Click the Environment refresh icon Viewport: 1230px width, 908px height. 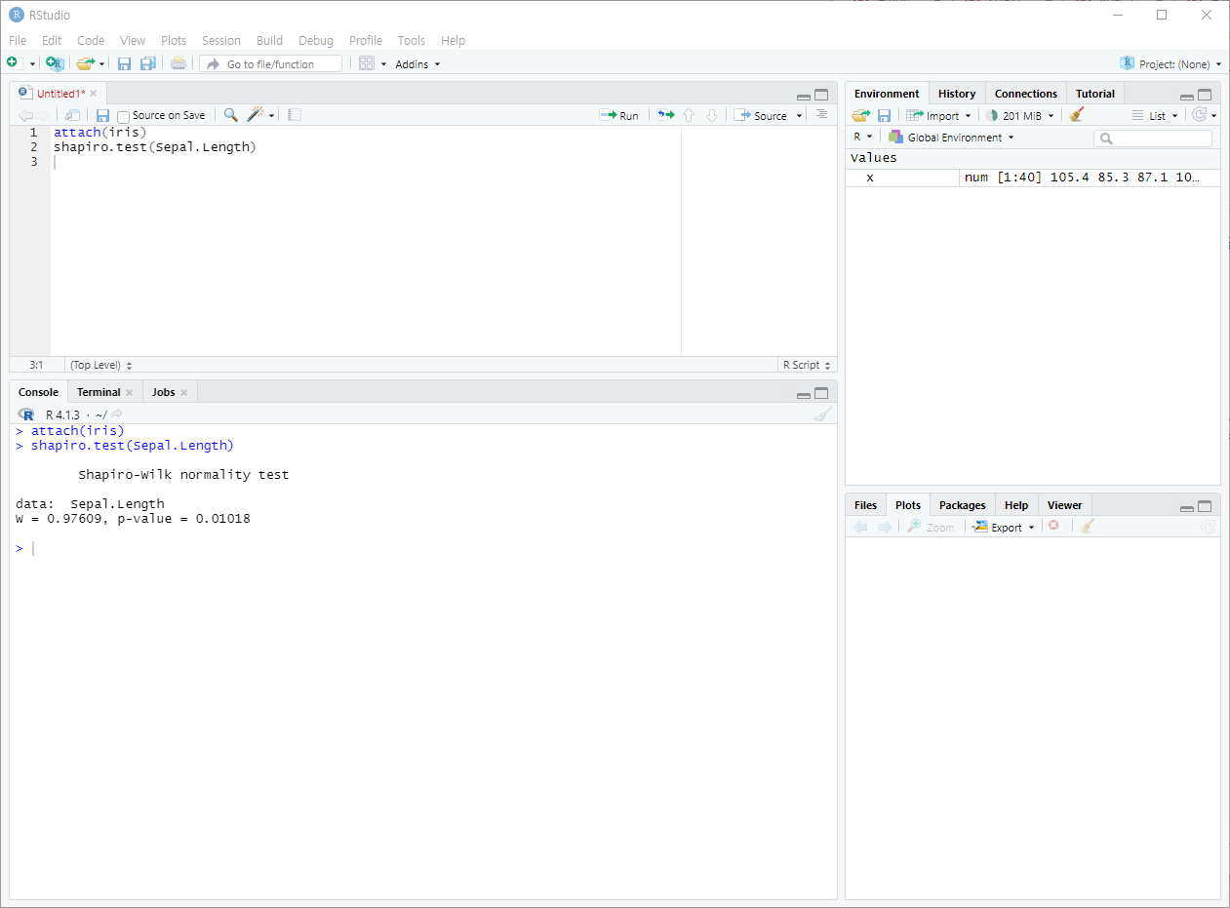click(1201, 115)
